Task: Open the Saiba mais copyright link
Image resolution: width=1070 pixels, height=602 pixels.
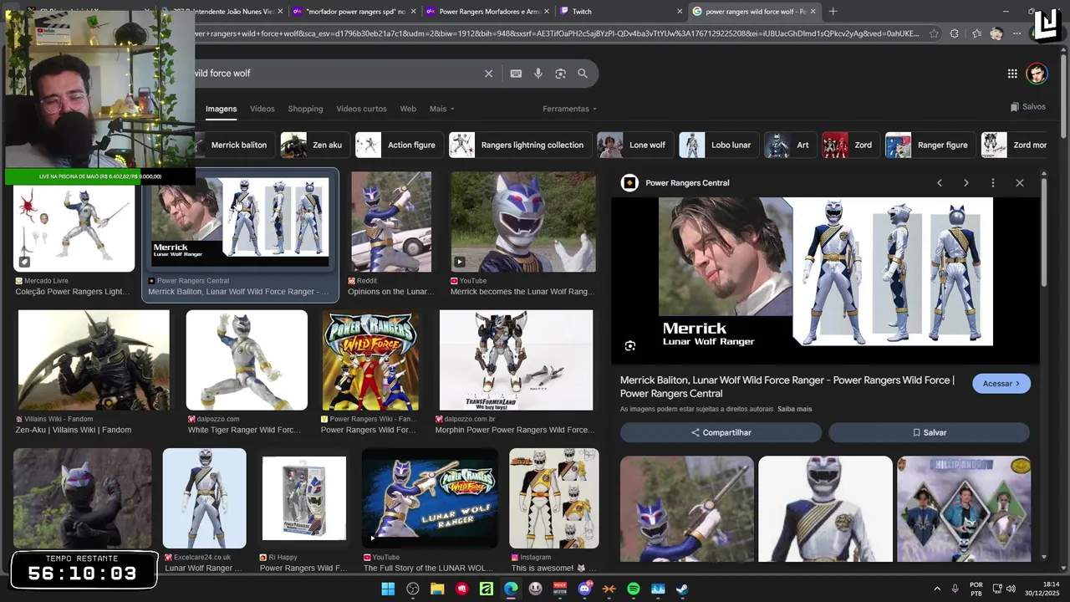Action: tap(794, 409)
